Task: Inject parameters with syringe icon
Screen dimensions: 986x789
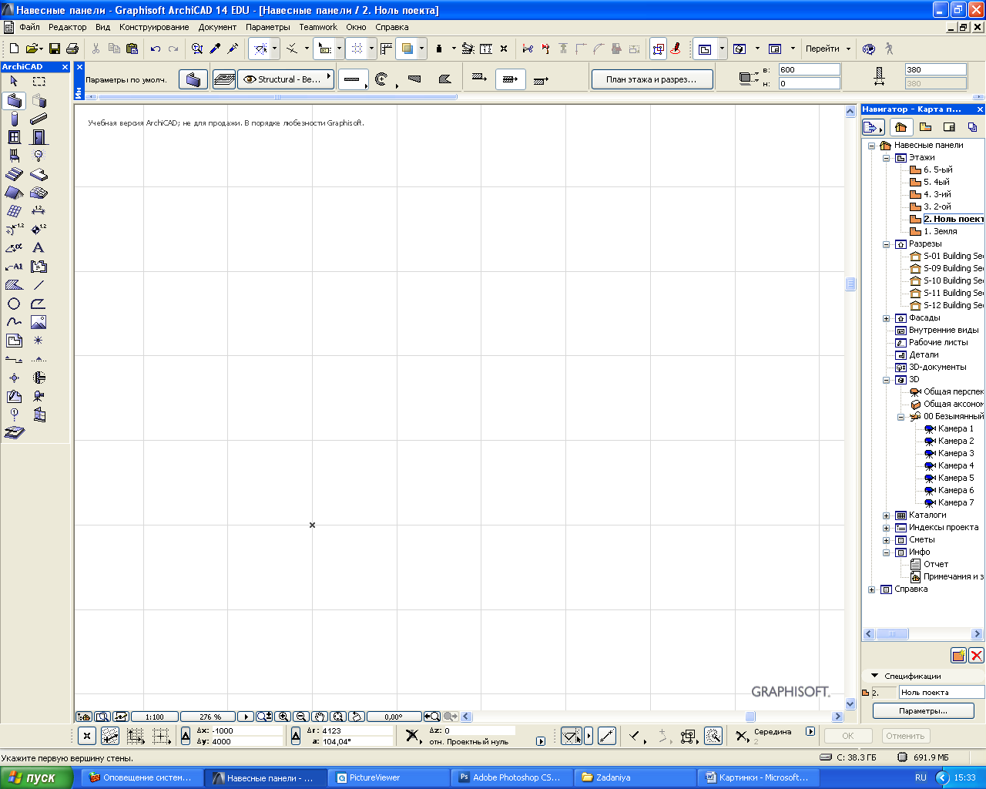Action: 233,49
